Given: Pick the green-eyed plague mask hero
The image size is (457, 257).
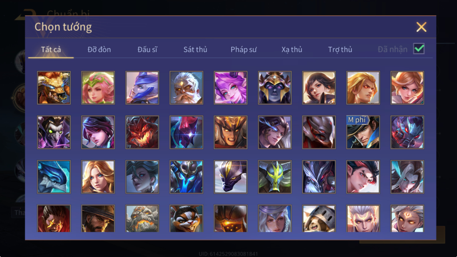Looking at the screenshot, I should coord(54,132).
